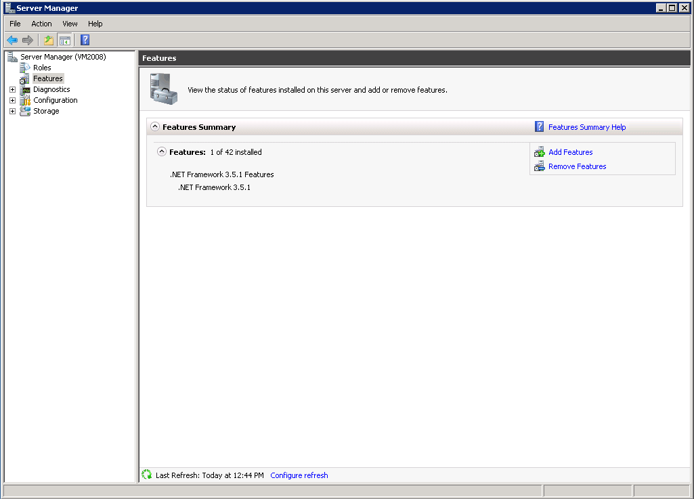Image resolution: width=694 pixels, height=499 pixels.
Task: Click the green refresh icon in status area
Action: (x=147, y=475)
